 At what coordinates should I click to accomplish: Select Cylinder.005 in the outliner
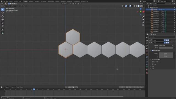pyautogui.click(x=156, y=19)
